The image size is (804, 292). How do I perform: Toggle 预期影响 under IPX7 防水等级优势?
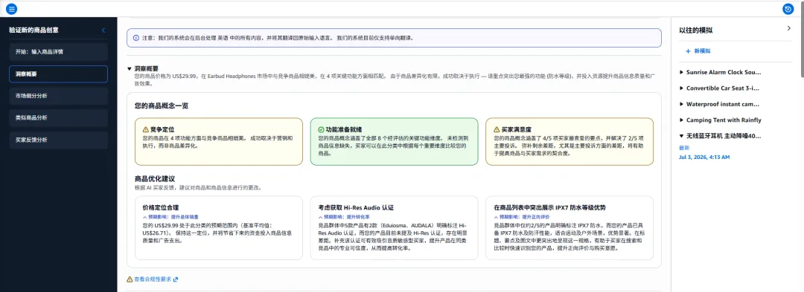(x=523, y=217)
